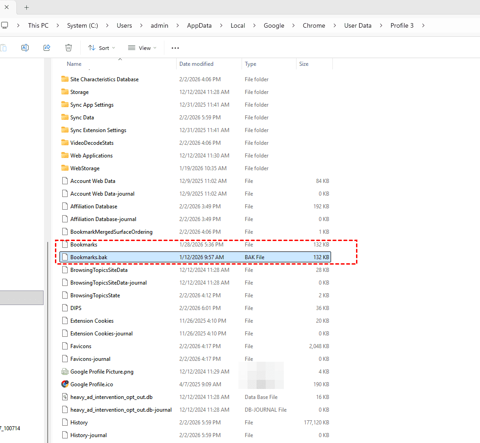The height and width of the screenshot is (443, 480).
Task: Click the Google Profile Picture.png file icon
Action: [x=64, y=371]
